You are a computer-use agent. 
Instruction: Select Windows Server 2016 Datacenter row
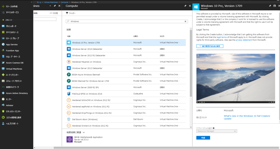[x=126, y=49]
